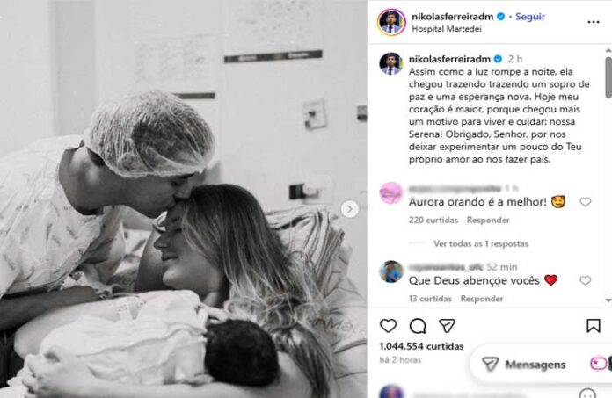This screenshot has width=612, height=398.
Task: Like the post with the heart icon
Action: (388, 325)
